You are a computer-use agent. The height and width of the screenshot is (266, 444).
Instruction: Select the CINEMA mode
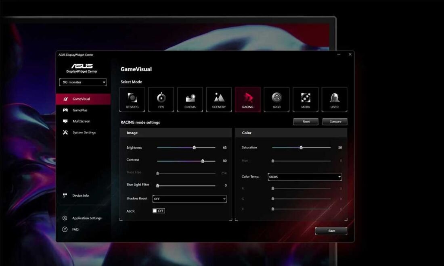(x=190, y=99)
